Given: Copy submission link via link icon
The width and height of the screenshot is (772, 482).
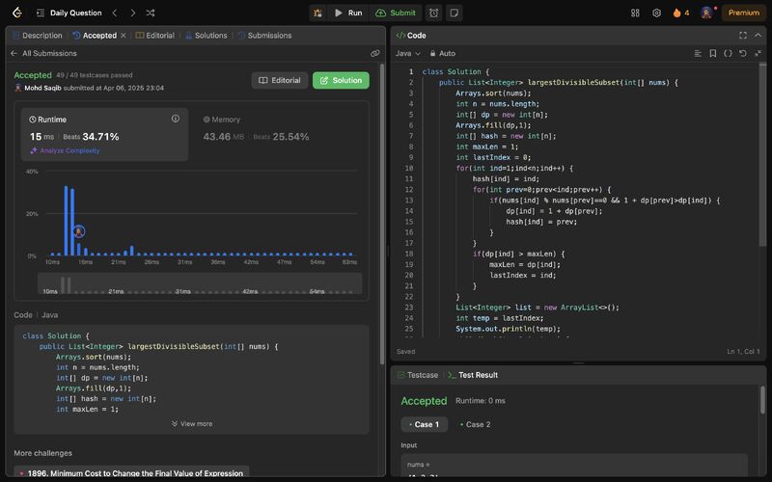Looking at the screenshot, I should 374,54.
